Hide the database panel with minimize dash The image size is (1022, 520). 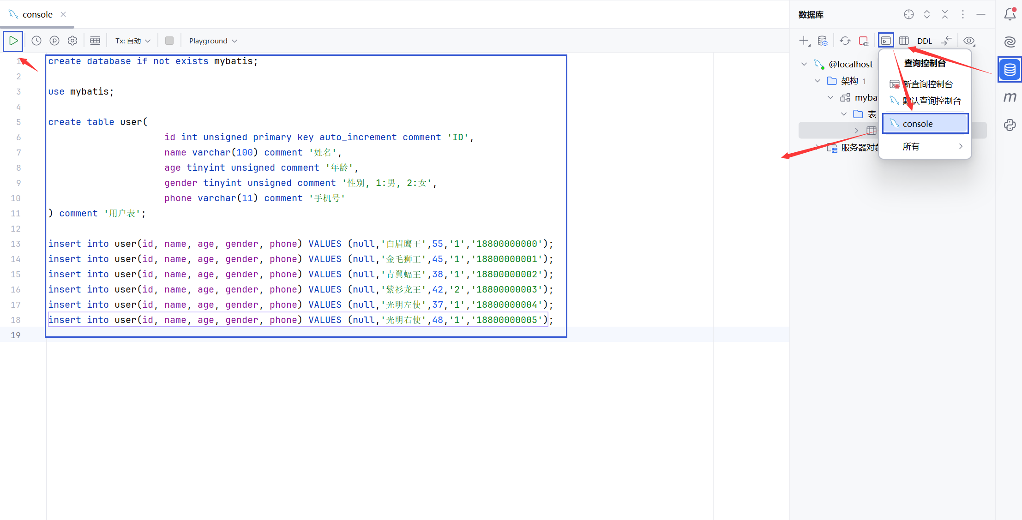pyautogui.click(x=981, y=14)
